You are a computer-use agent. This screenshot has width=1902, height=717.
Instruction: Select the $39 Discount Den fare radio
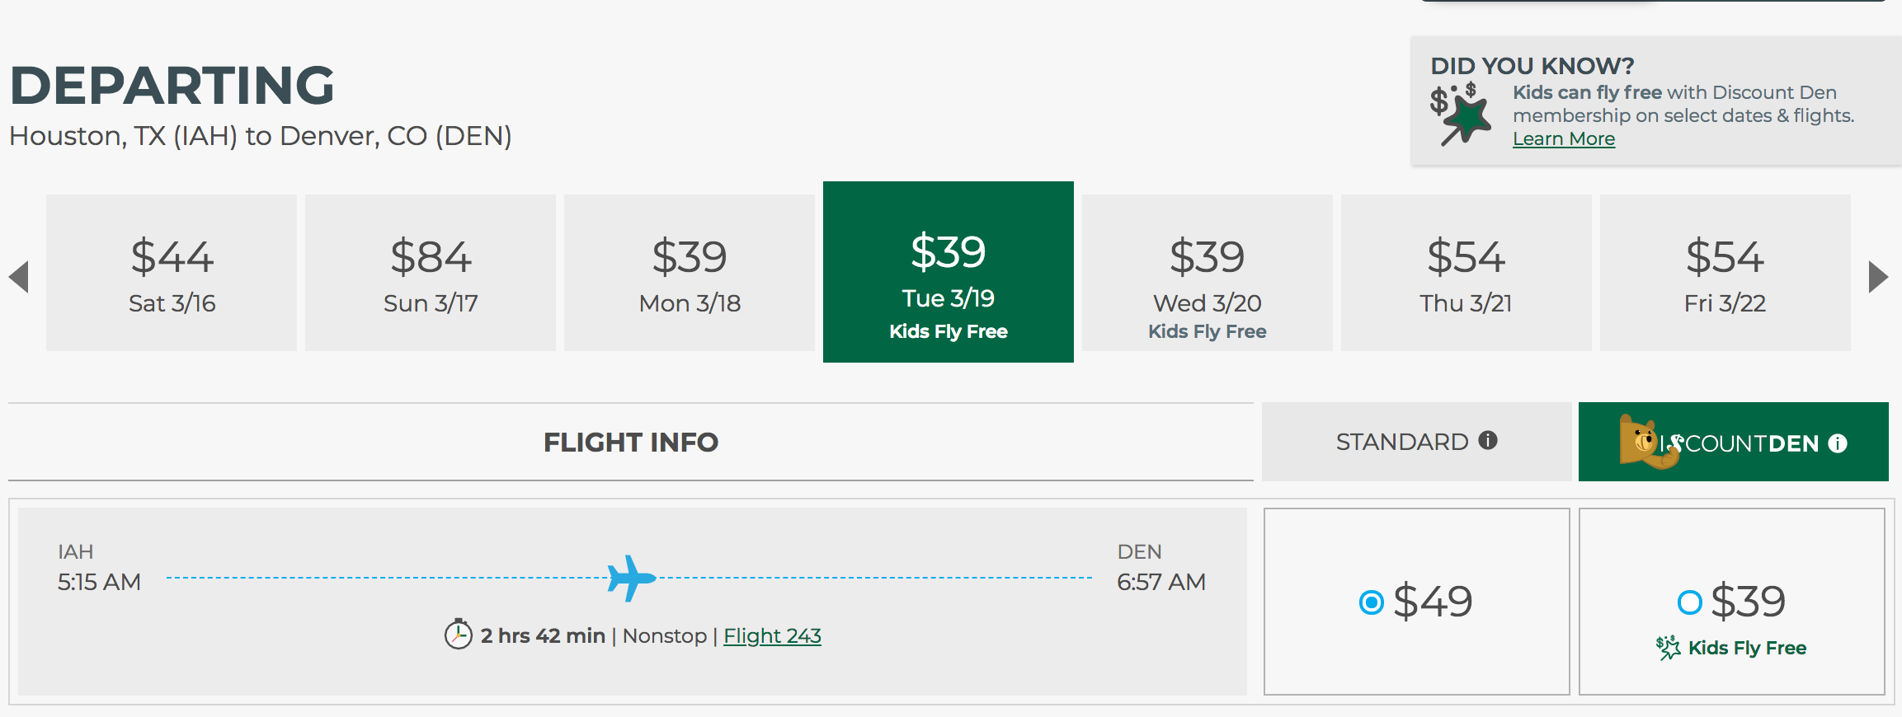[1689, 602]
